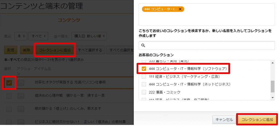Click the book title 効率化オタクが実践する 光速パソコン仕事術
Screen dimensions: 279x126
pos(70,82)
